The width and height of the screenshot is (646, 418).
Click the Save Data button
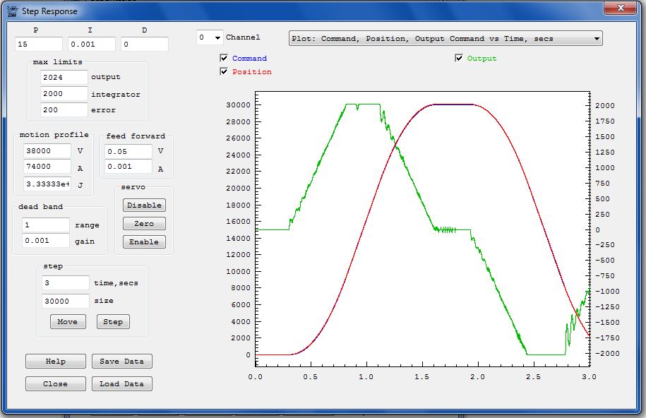click(121, 361)
